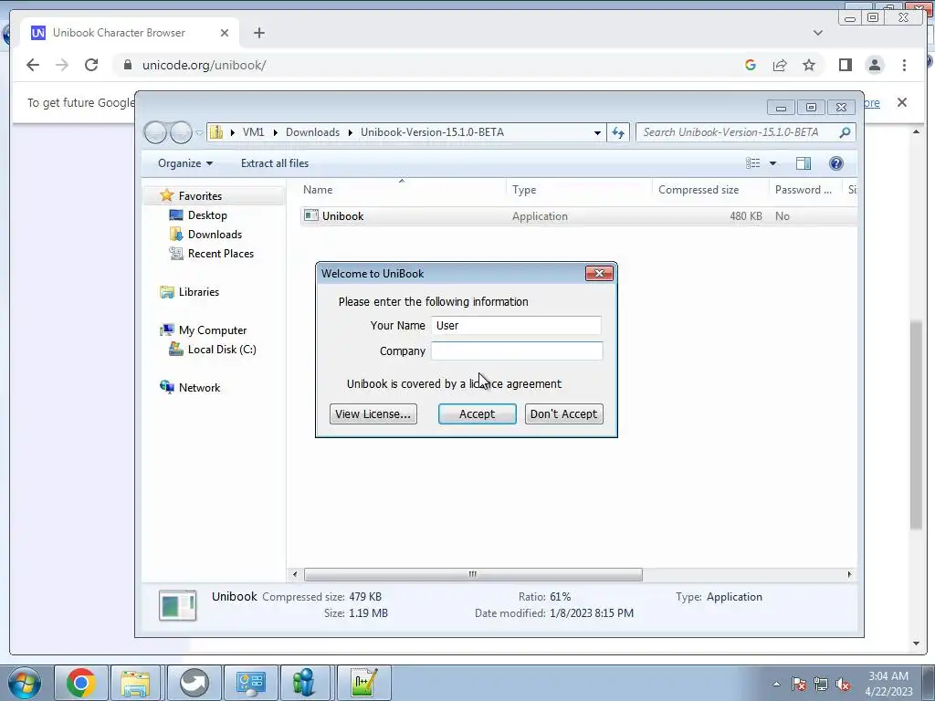This screenshot has width=935, height=701.
Task: Select Desktop in the navigation pane
Action: click(x=207, y=215)
